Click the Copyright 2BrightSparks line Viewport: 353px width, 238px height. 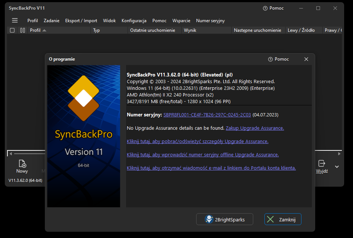point(201,81)
